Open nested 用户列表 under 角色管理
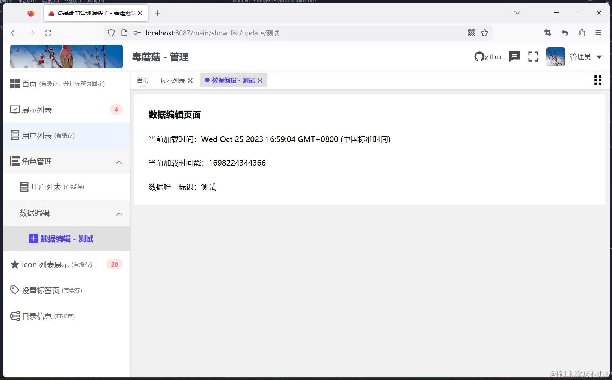Image resolution: width=612 pixels, height=380 pixels. (66, 187)
